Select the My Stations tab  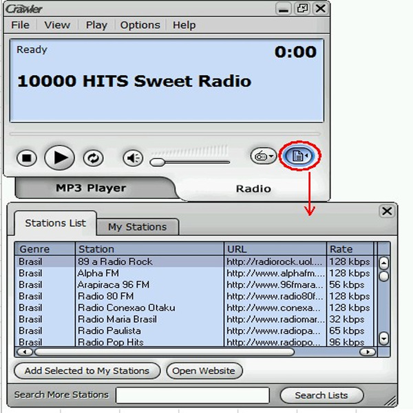click(x=138, y=226)
